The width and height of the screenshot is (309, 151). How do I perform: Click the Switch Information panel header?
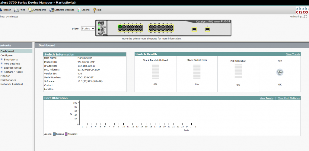(x=85, y=55)
